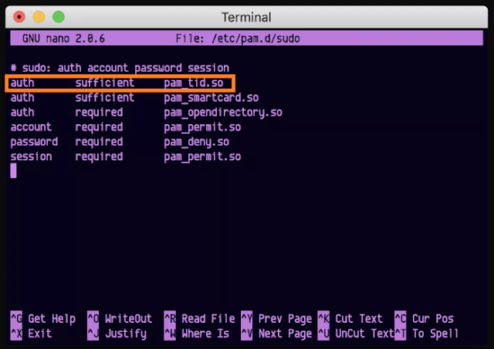Image resolution: width=494 pixels, height=349 pixels.
Task: Click 'sufficient' in the pam_smartcard.so row
Action: (105, 98)
